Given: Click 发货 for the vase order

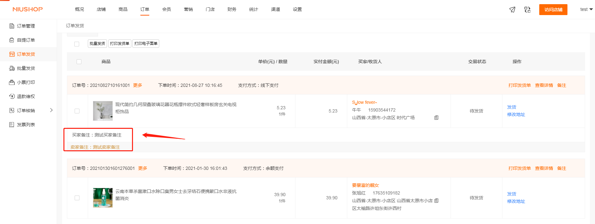Looking at the screenshot, I should click(512, 107).
